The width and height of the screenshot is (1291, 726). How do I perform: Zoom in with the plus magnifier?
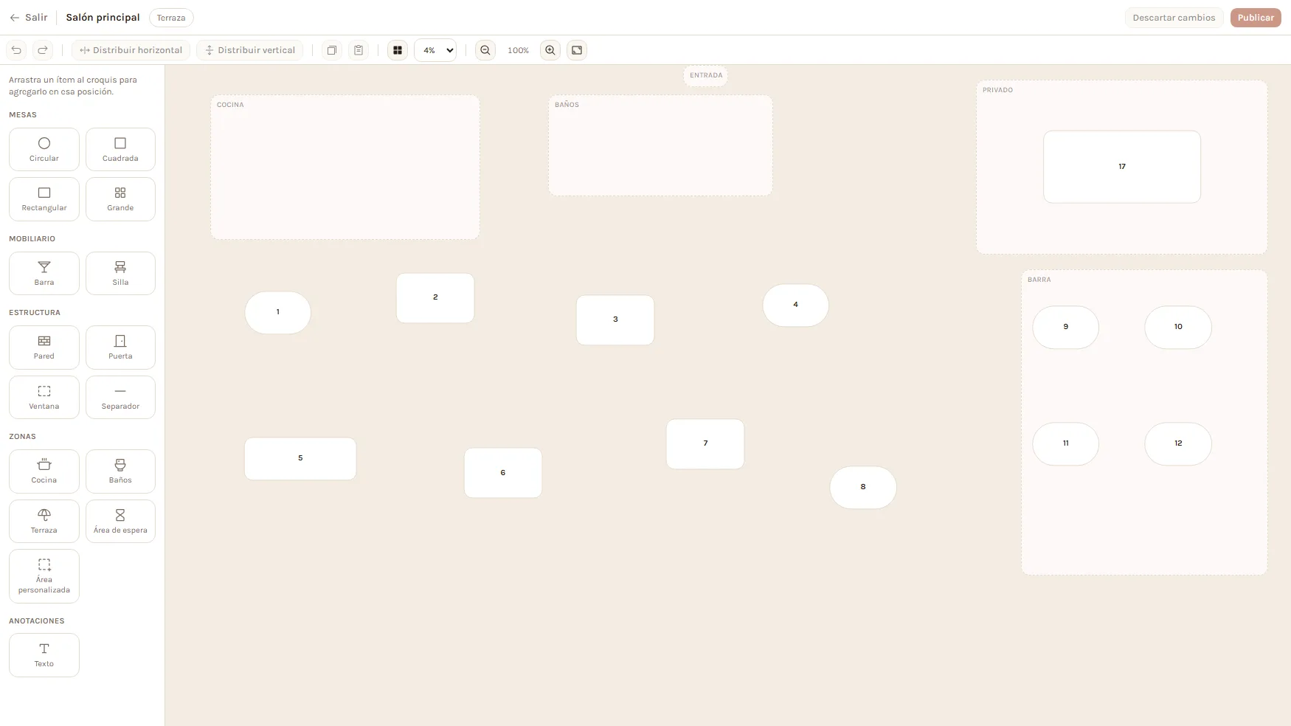coord(550,50)
